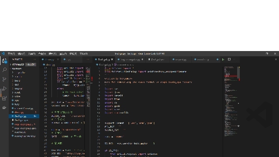Open more actions for the right editor group
This screenshot has height=157, width=279.
pos(235,59)
